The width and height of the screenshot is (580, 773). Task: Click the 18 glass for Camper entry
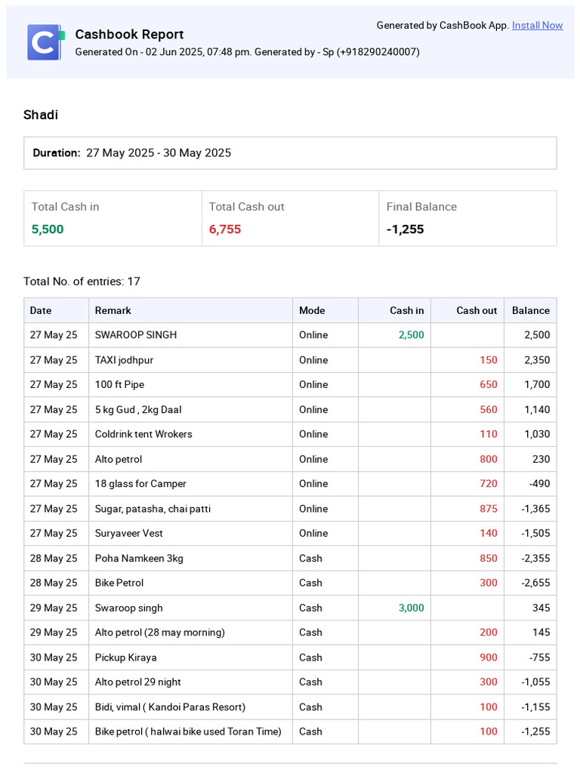(140, 484)
